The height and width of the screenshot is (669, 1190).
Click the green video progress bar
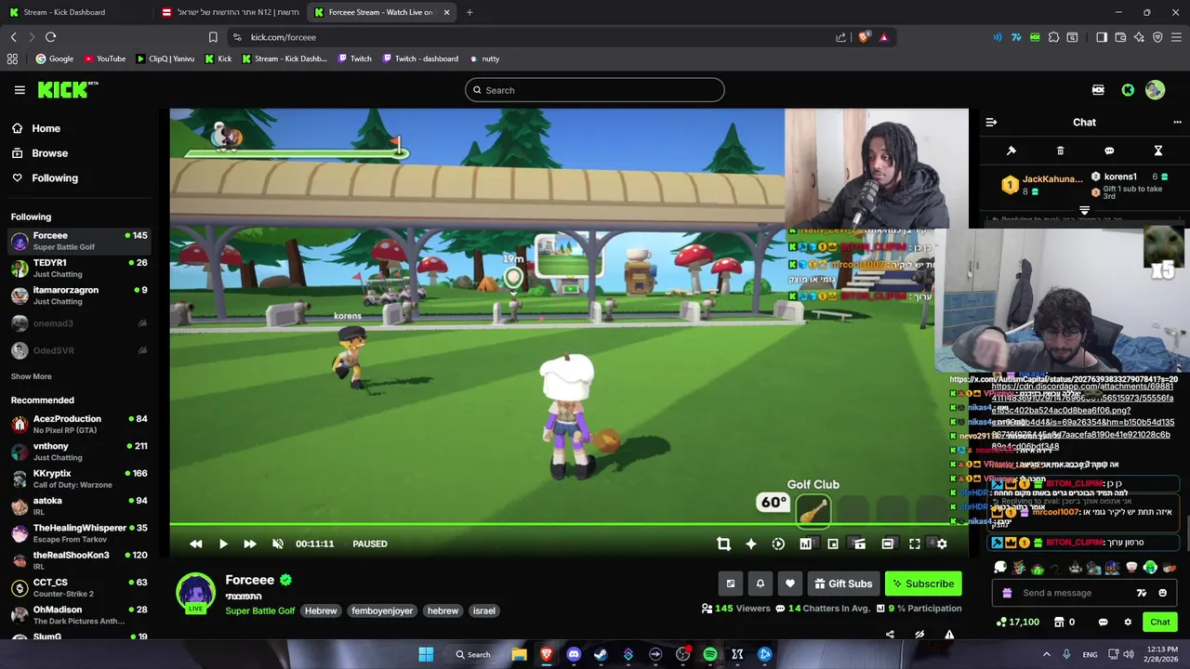click(x=569, y=524)
